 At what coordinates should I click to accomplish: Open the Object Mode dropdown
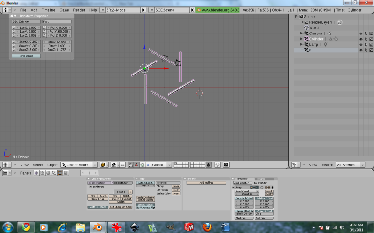(79, 165)
